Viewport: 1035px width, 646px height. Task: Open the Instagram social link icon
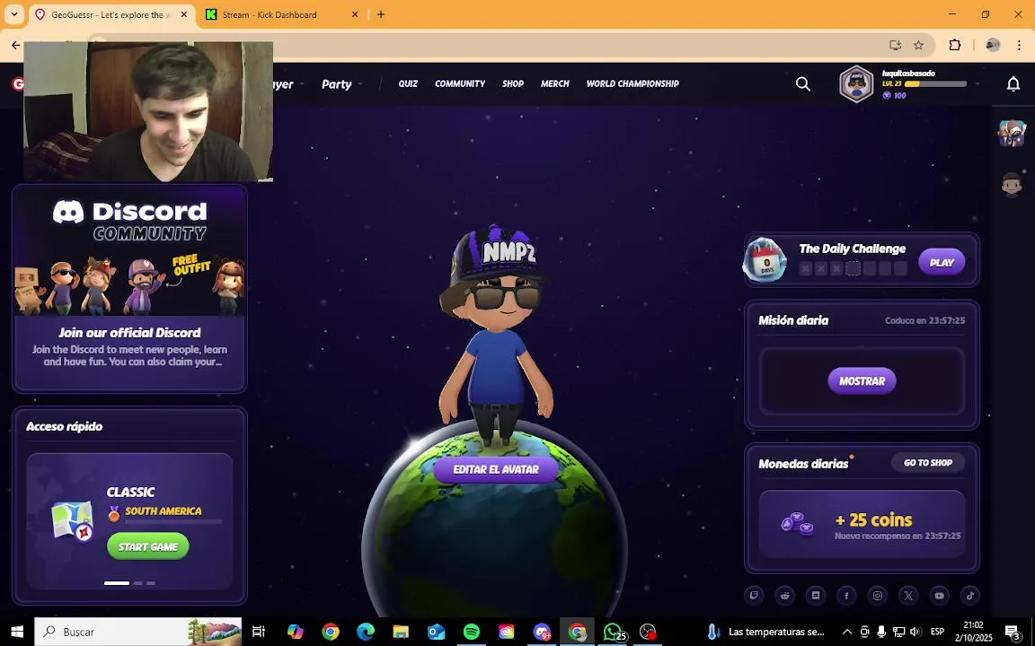click(x=877, y=595)
